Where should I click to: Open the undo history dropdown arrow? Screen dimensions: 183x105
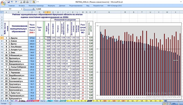click(13, 2)
